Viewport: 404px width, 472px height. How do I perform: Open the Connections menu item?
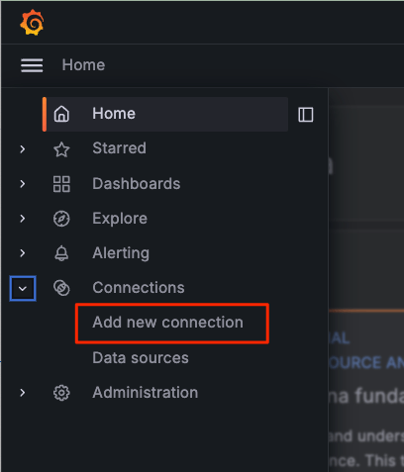pos(139,288)
